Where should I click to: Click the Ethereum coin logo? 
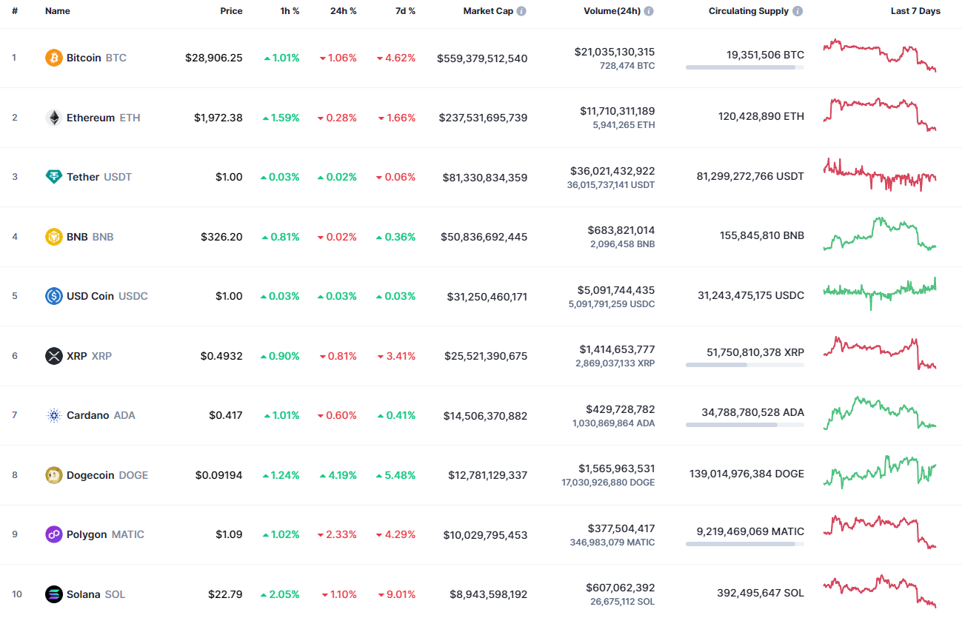tap(53, 117)
